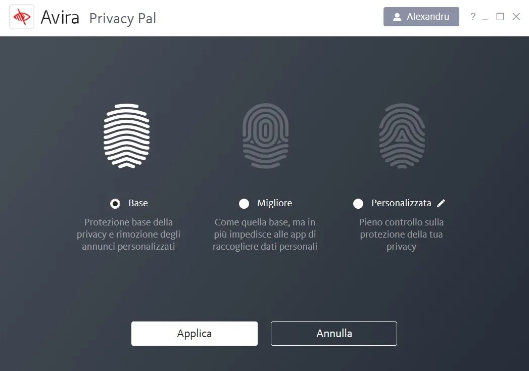Choose the Personalizzata radio button
Image resolution: width=529 pixels, height=371 pixels.
click(x=358, y=204)
